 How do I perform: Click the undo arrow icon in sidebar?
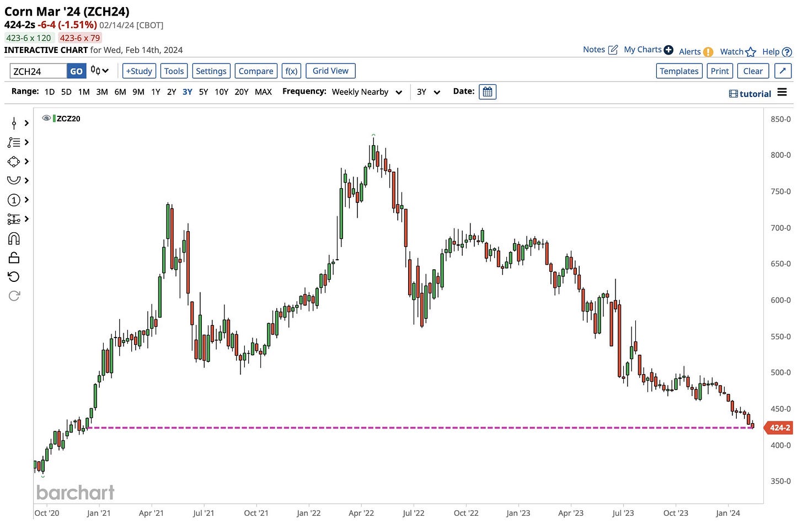pyautogui.click(x=14, y=277)
